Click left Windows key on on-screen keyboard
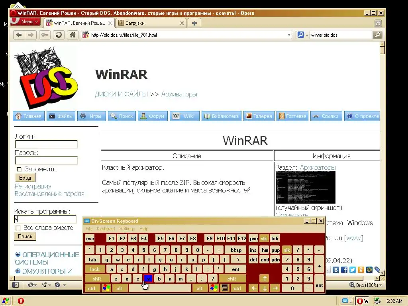The height and width of the screenshot is (306, 408). click(106, 288)
